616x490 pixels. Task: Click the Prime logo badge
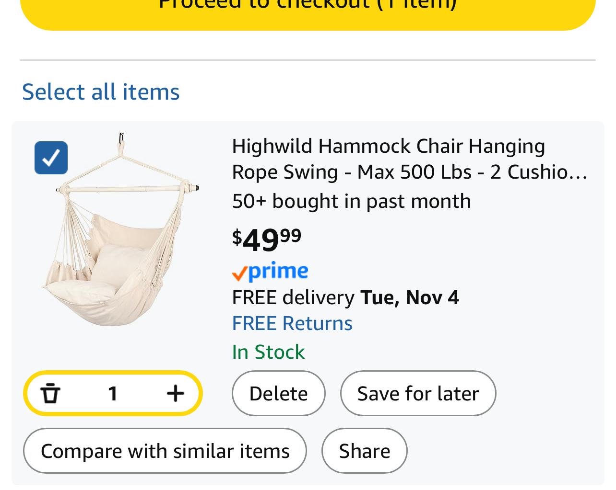pos(270,272)
